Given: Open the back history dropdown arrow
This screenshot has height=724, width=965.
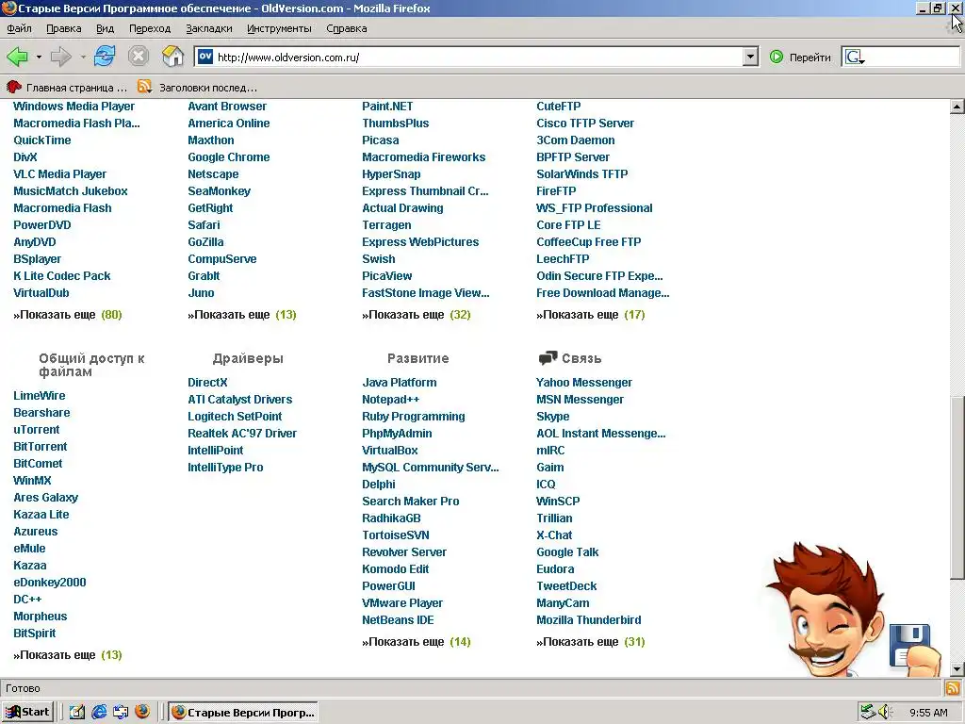Looking at the screenshot, I should click(x=39, y=58).
